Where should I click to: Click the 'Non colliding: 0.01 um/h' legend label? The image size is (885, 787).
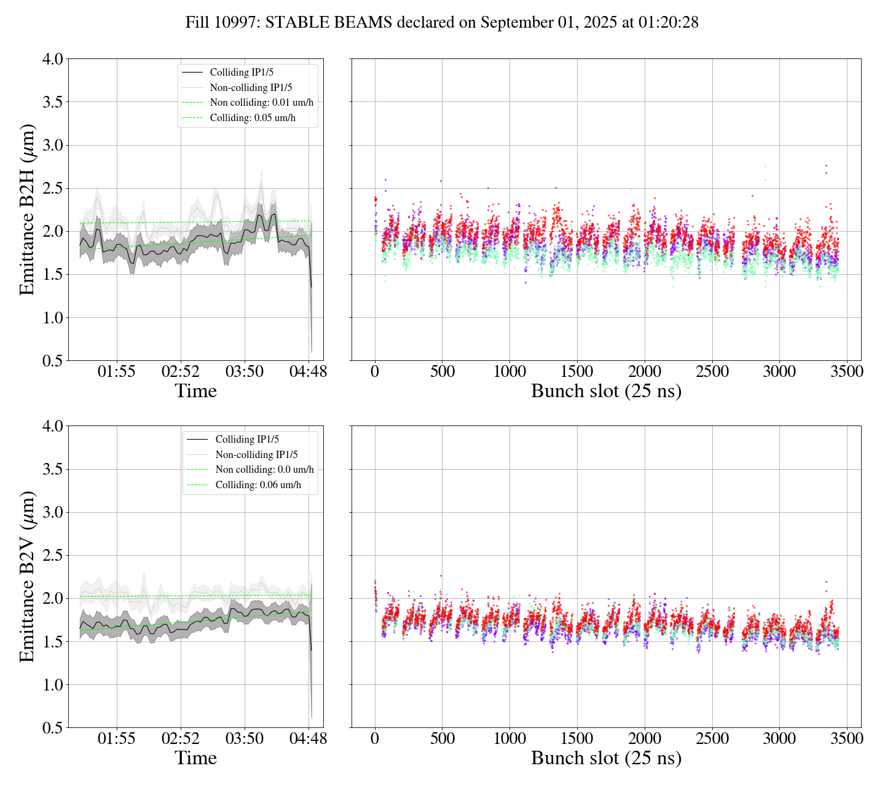click(261, 103)
